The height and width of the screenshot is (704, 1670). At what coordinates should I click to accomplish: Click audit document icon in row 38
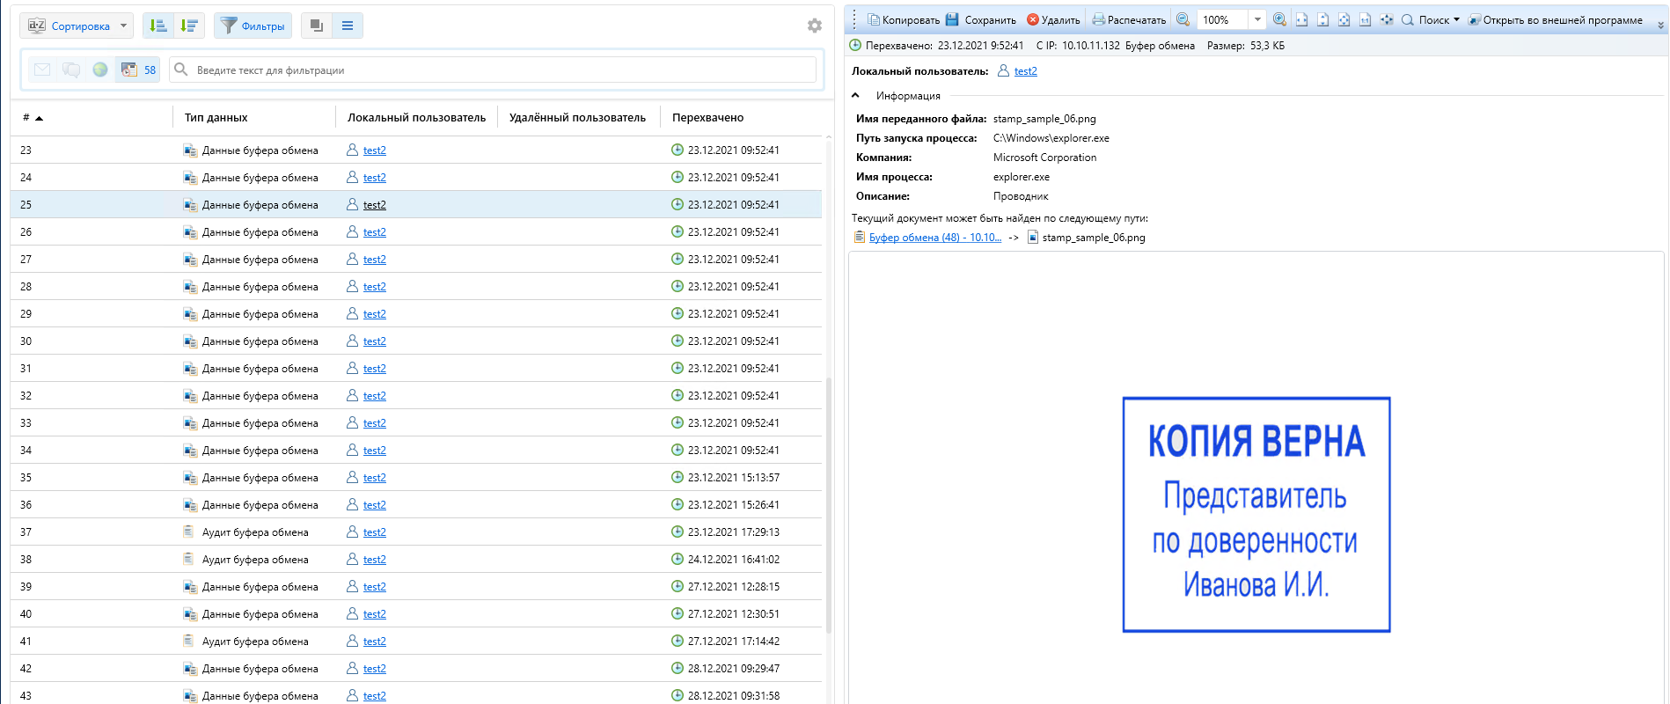[188, 559]
